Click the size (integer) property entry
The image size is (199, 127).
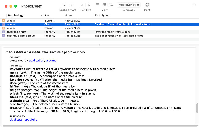point(45,104)
